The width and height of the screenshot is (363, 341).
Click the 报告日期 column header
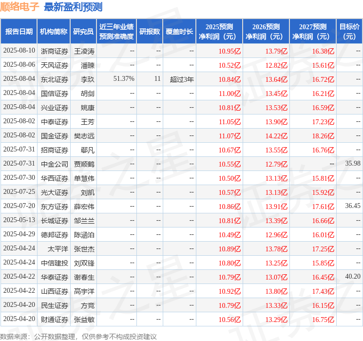19,32
